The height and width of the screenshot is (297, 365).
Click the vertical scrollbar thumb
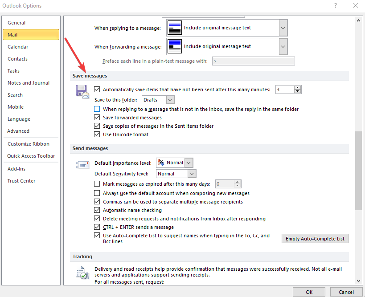(x=358, y=171)
